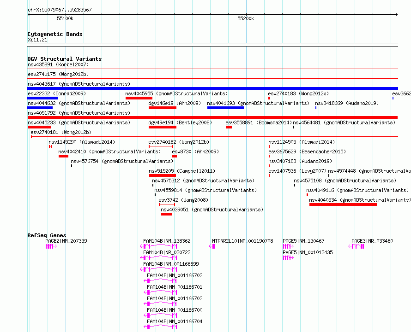Click the PAGE5 NM_130467 gene glyph

click(288, 246)
